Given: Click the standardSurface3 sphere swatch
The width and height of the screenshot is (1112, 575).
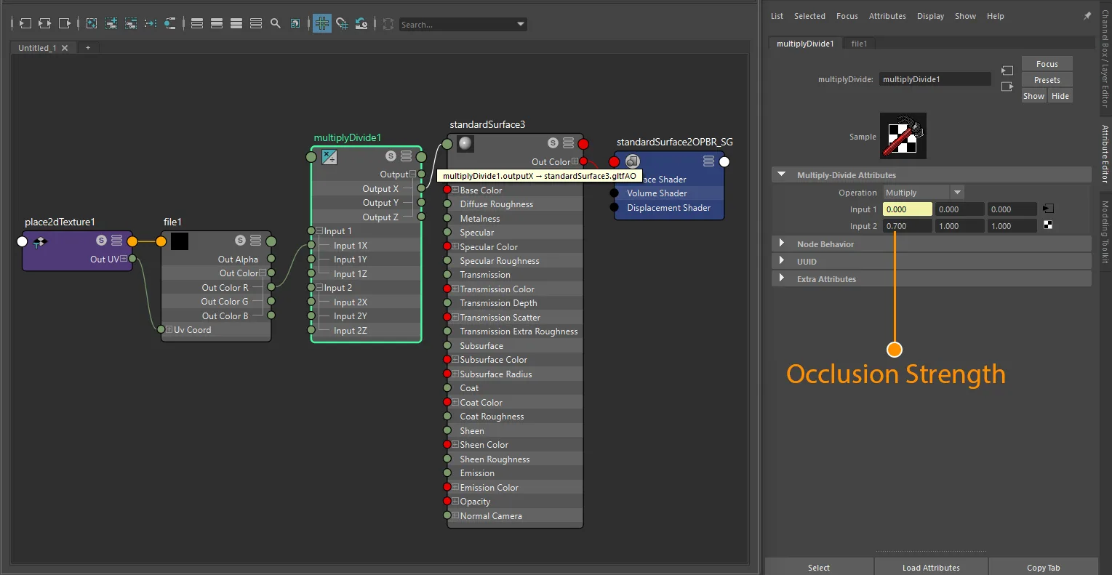Looking at the screenshot, I should pos(465,143).
